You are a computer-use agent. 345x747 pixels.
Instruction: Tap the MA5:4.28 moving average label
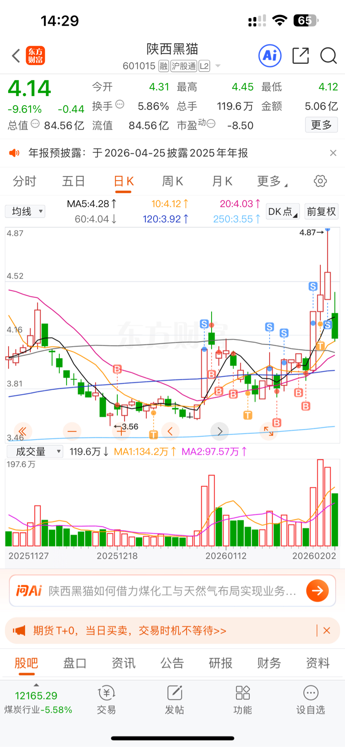92,204
